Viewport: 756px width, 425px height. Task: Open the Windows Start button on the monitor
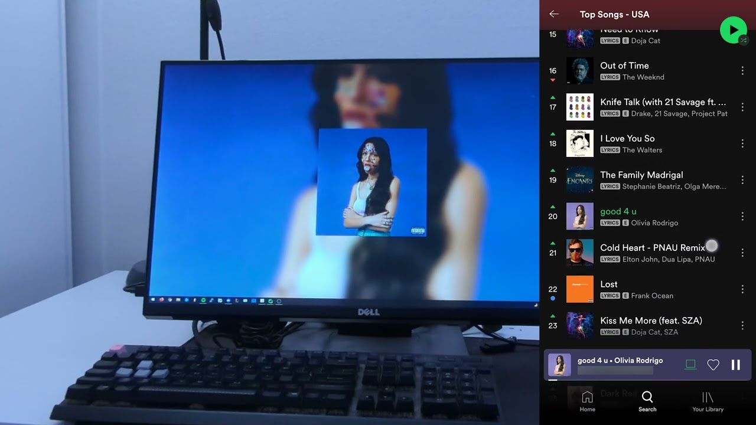[153, 300]
